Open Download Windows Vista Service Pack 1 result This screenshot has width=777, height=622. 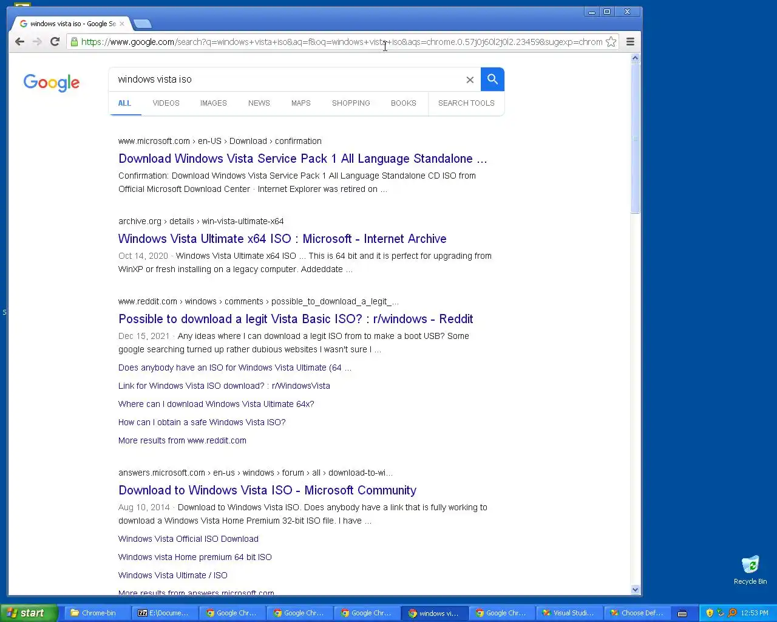(x=302, y=159)
